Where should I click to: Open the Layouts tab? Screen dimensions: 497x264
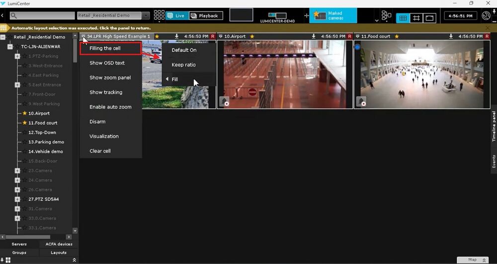tap(59, 253)
